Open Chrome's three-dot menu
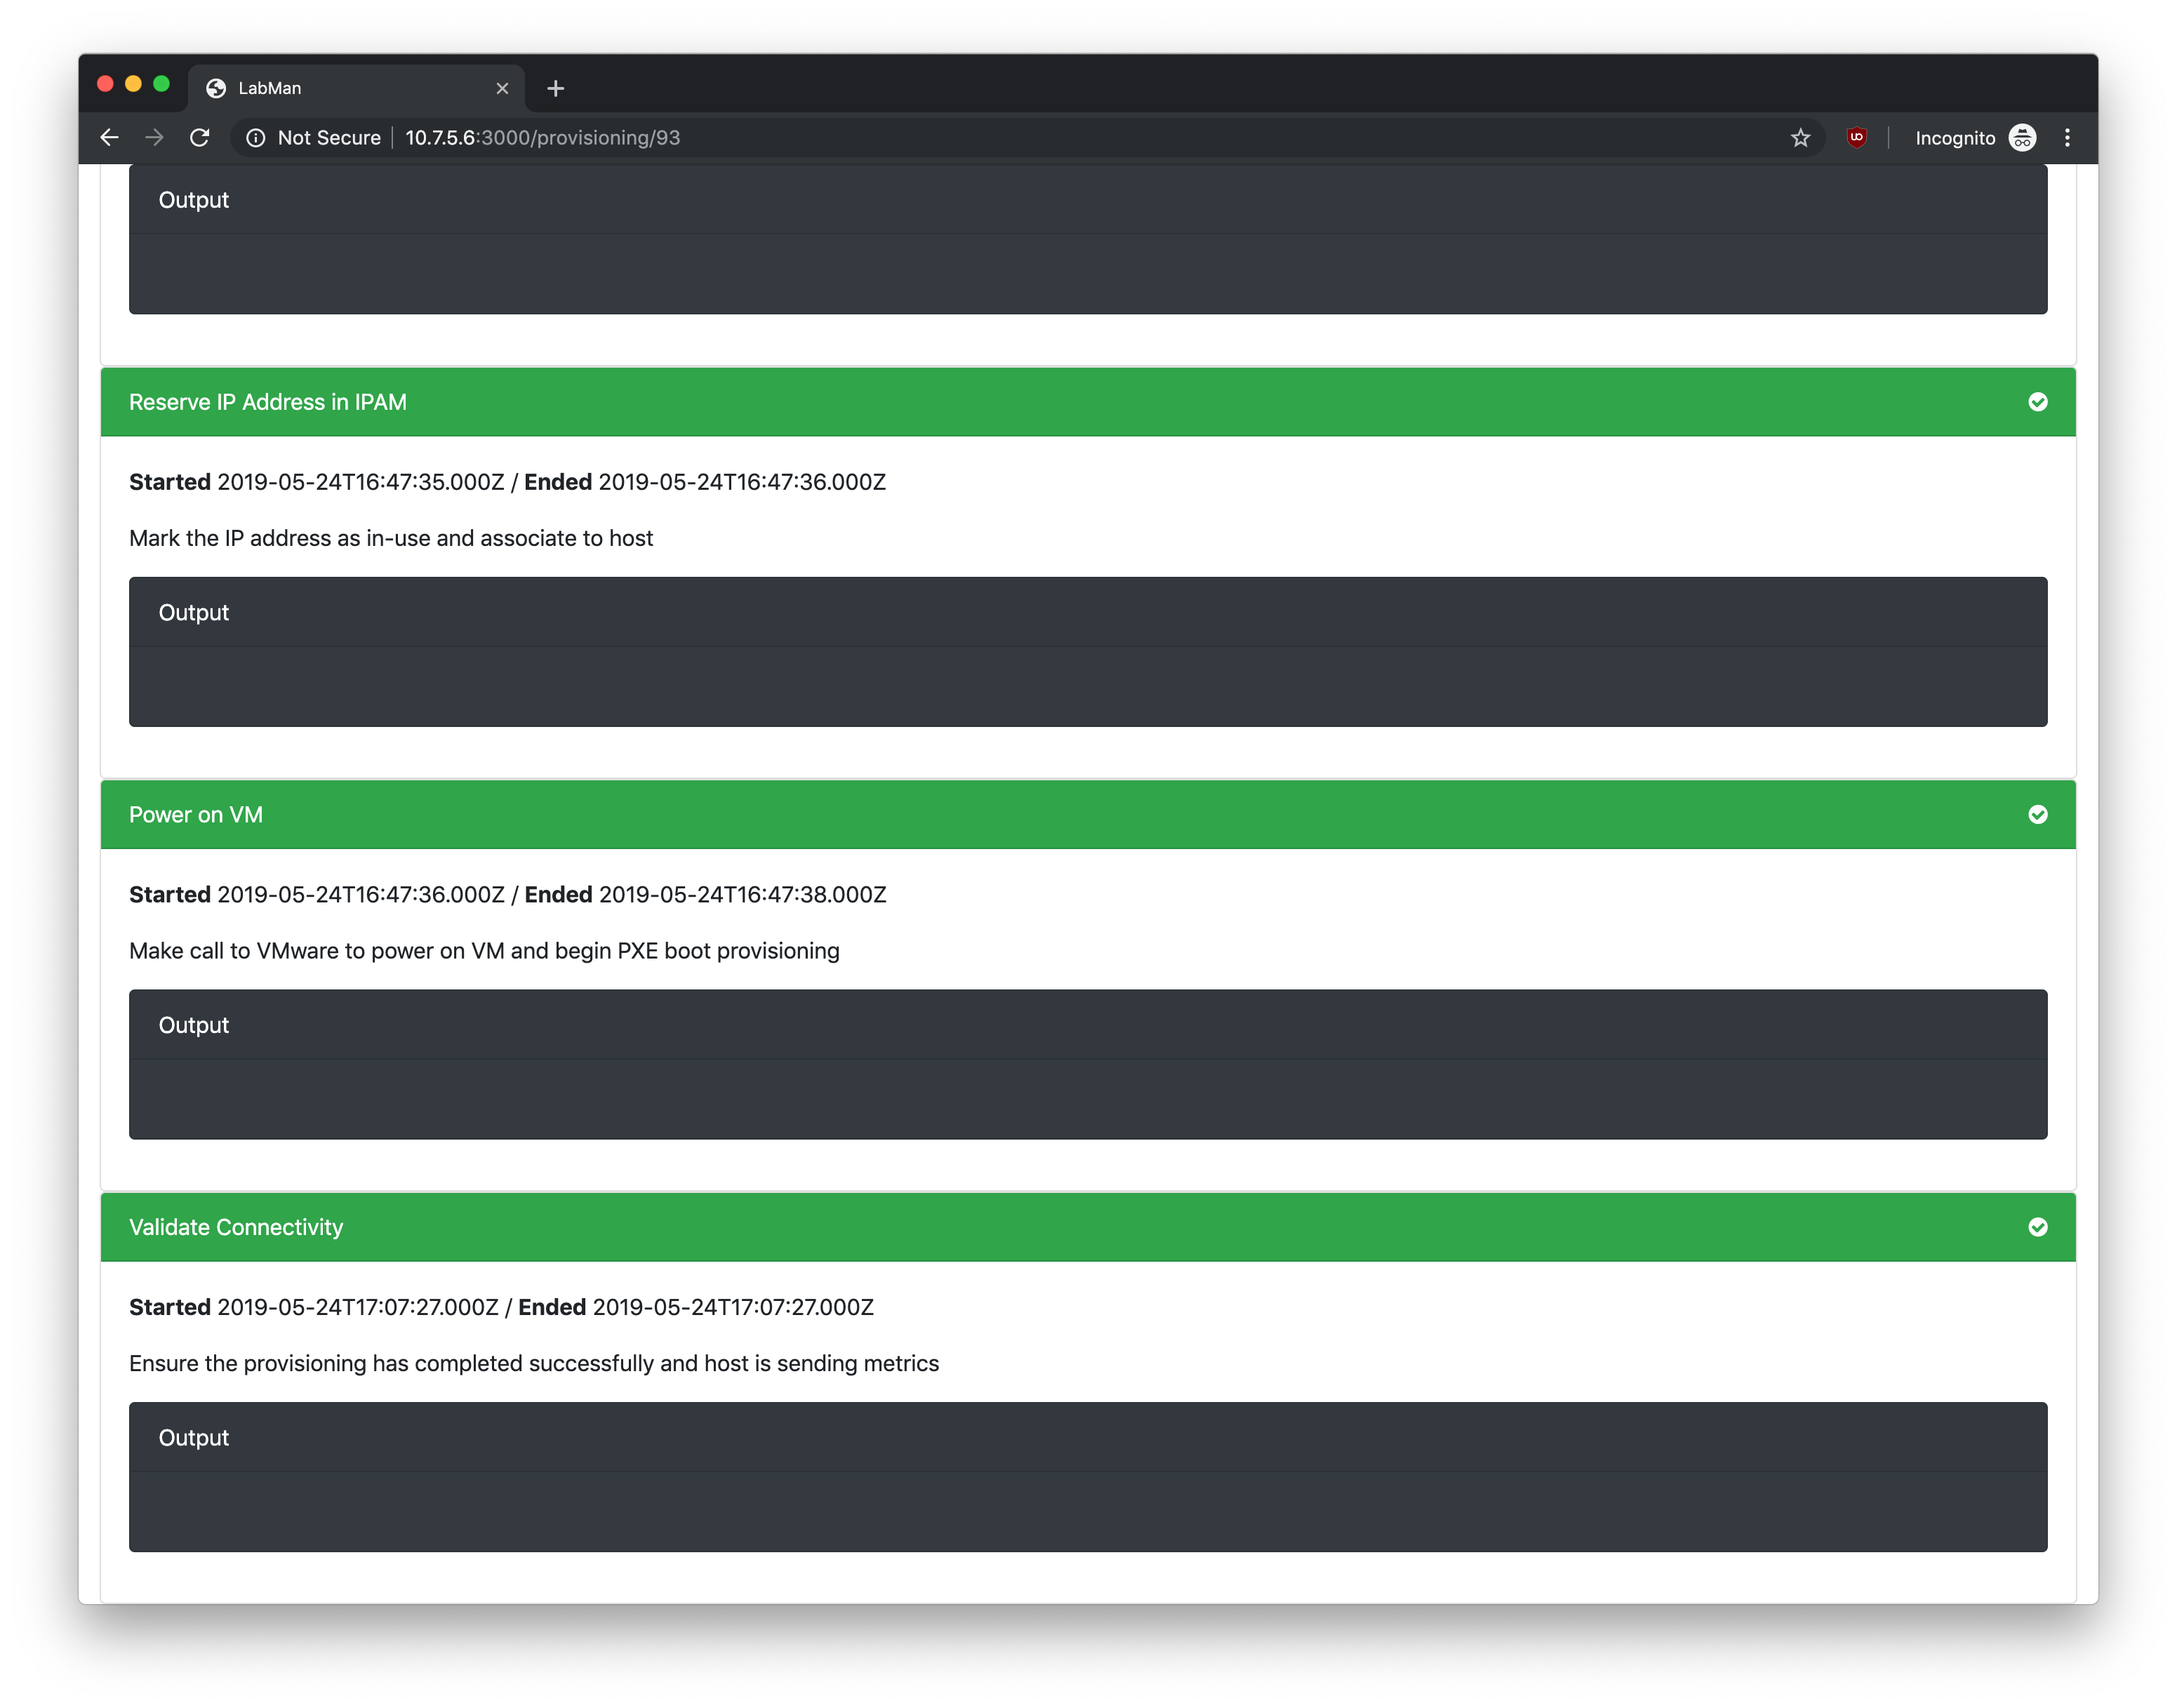 tap(2067, 138)
